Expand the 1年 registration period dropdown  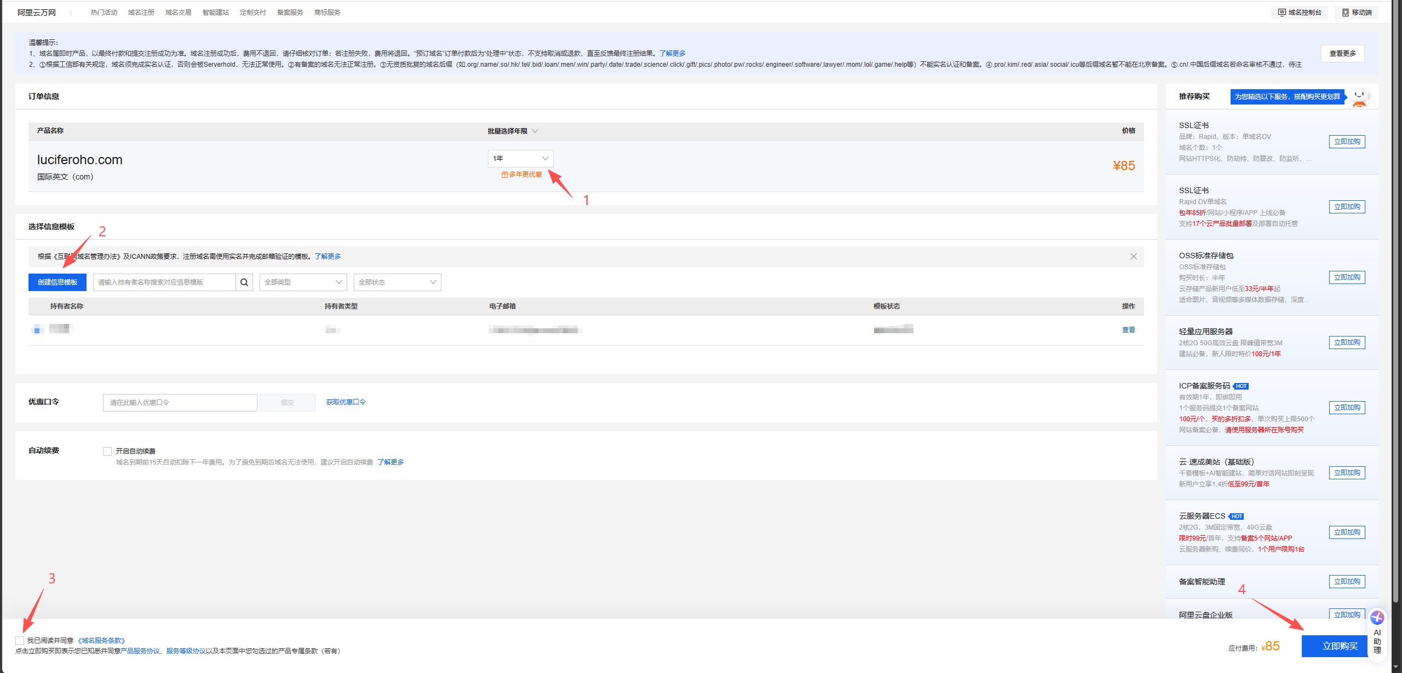click(520, 159)
